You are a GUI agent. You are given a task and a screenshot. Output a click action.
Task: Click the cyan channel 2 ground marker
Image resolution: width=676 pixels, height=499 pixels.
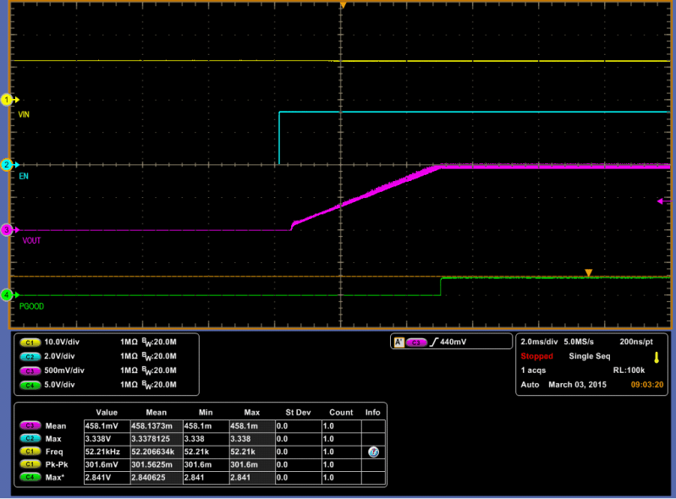click(8, 164)
